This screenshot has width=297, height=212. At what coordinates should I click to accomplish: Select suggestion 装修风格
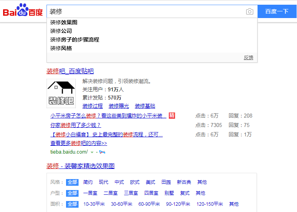pyautogui.click(x=61, y=48)
